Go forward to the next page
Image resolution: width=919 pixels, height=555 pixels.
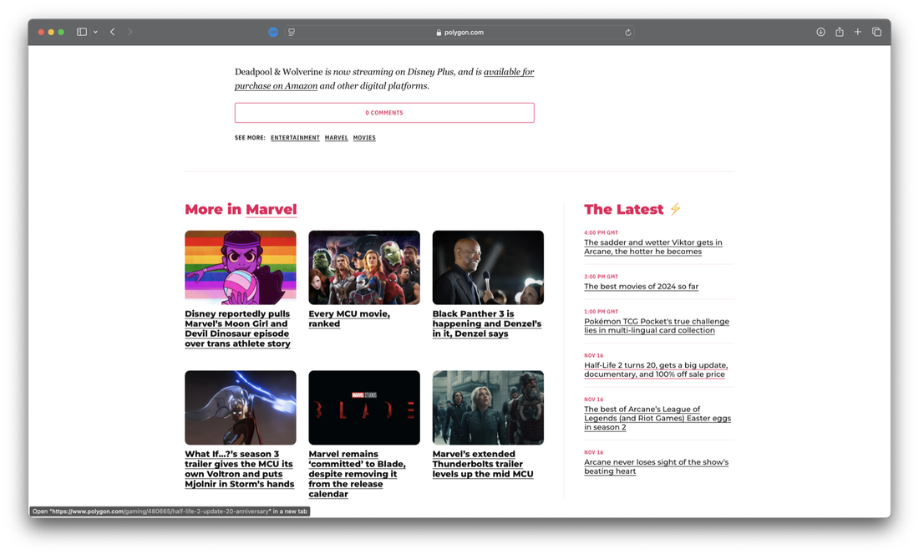(130, 33)
